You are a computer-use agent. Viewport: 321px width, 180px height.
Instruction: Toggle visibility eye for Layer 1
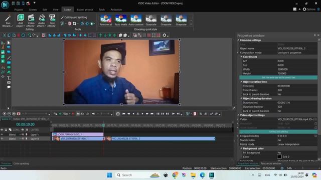[x=2, y=134]
